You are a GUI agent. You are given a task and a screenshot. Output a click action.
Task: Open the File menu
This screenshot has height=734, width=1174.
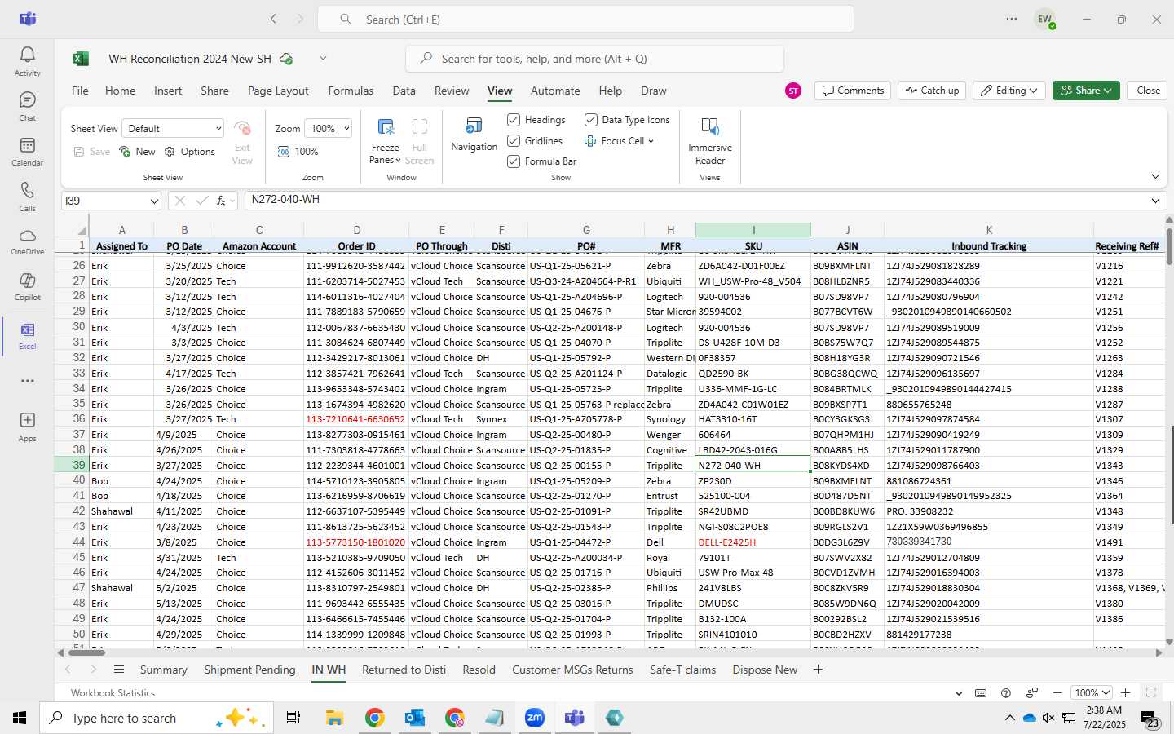(80, 91)
